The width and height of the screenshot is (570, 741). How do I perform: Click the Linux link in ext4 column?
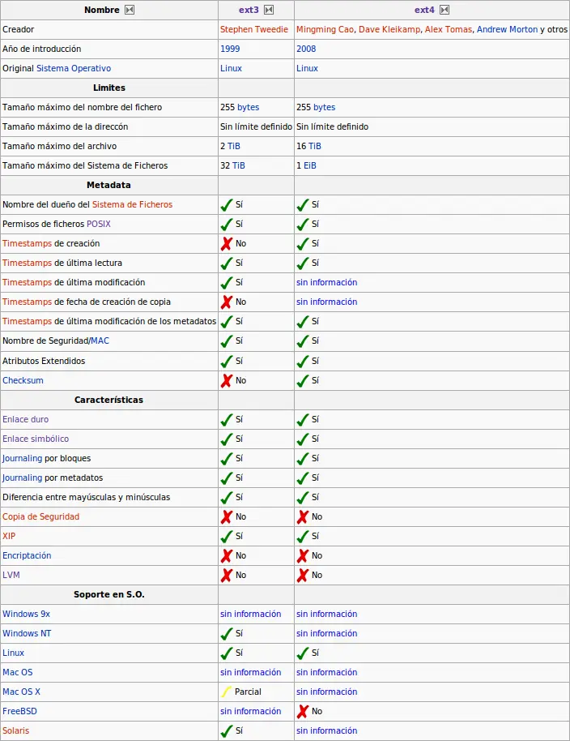point(307,68)
